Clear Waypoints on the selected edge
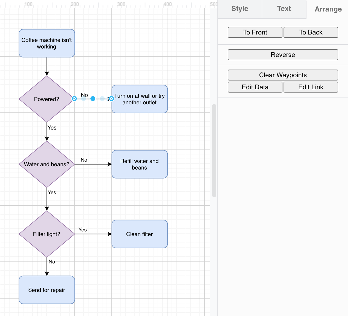The image size is (348, 316). [283, 75]
